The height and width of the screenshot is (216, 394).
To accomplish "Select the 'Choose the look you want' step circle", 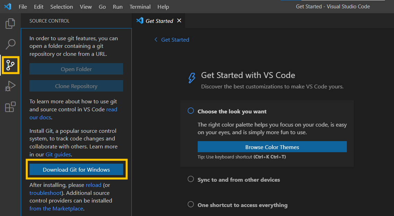I will click(x=191, y=111).
